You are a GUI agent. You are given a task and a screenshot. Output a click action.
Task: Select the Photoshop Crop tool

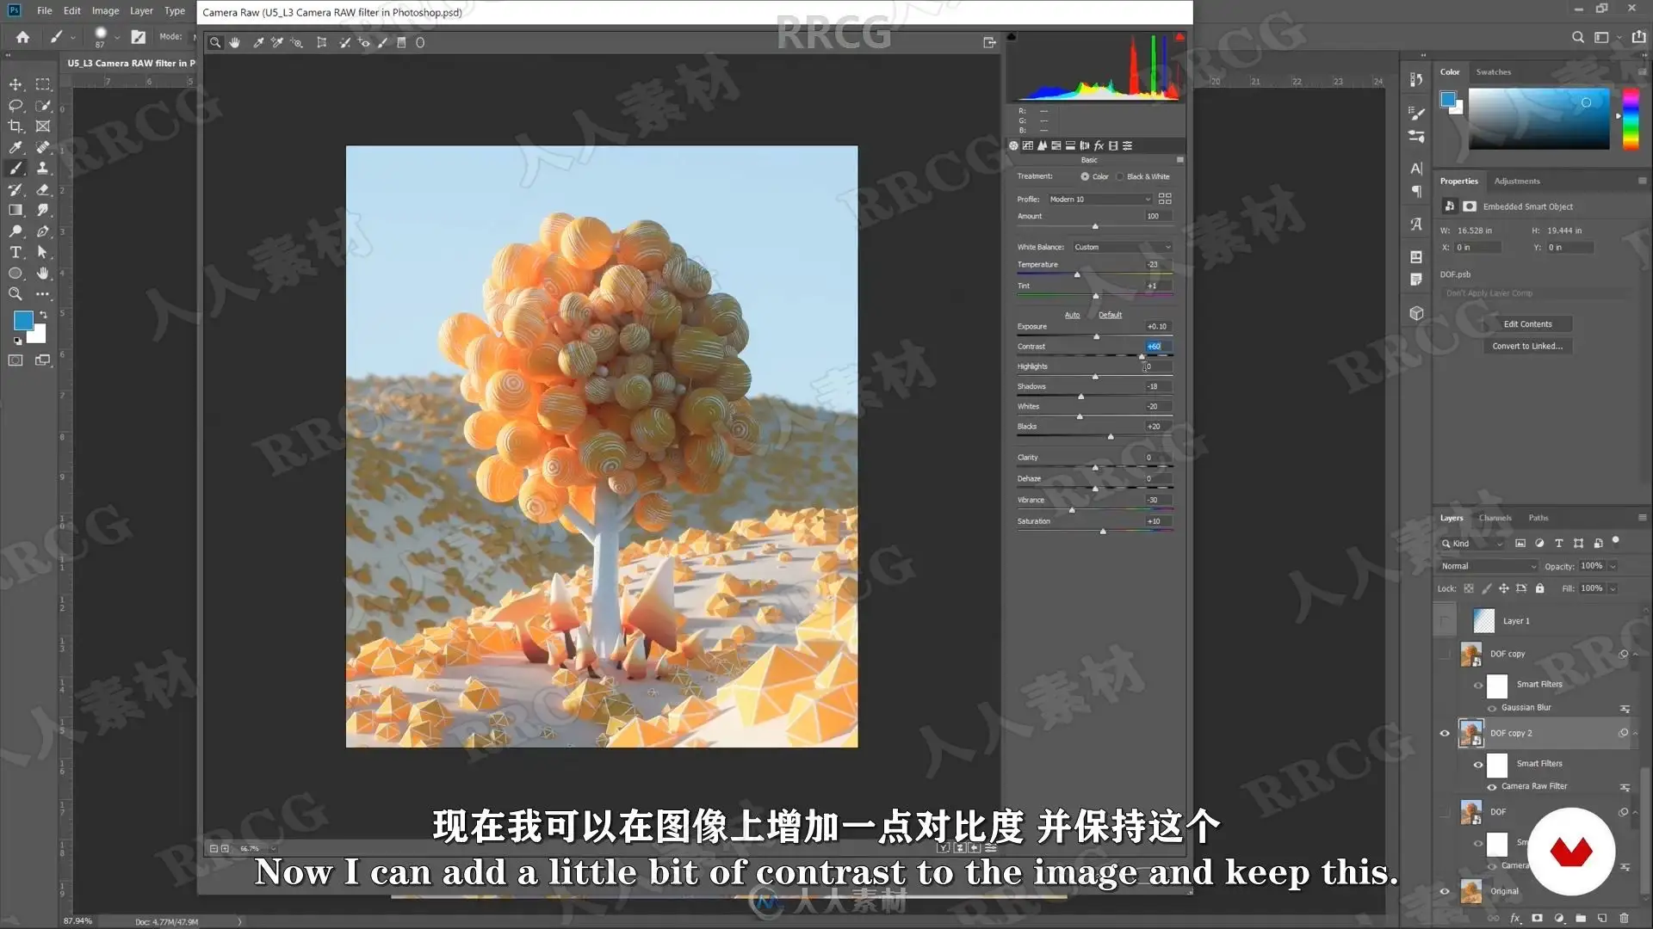pyautogui.click(x=15, y=126)
